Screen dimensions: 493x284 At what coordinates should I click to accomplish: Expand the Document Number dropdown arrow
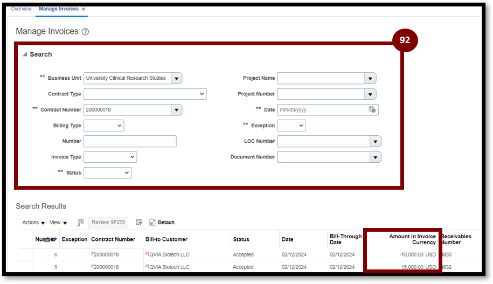tap(376, 157)
